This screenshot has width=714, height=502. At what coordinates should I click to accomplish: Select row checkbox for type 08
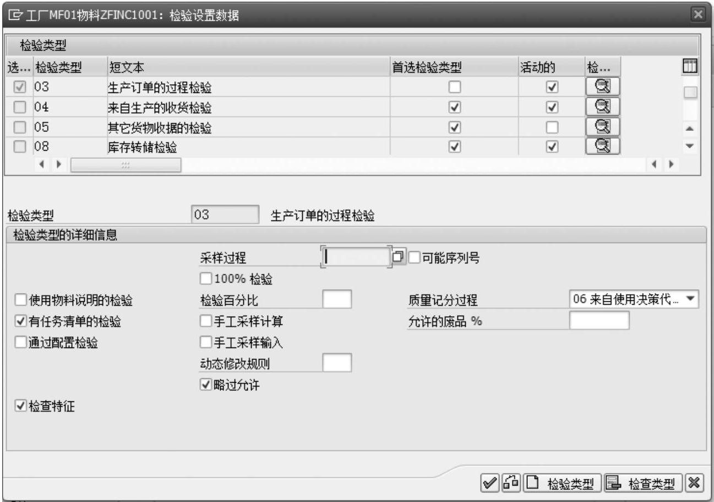tap(20, 146)
